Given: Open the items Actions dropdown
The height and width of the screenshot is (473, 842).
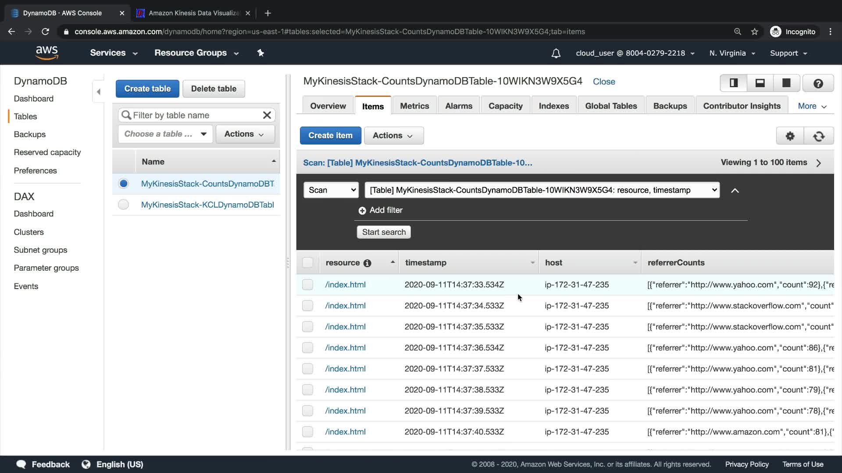Looking at the screenshot, I should click(x=393, y=136).
